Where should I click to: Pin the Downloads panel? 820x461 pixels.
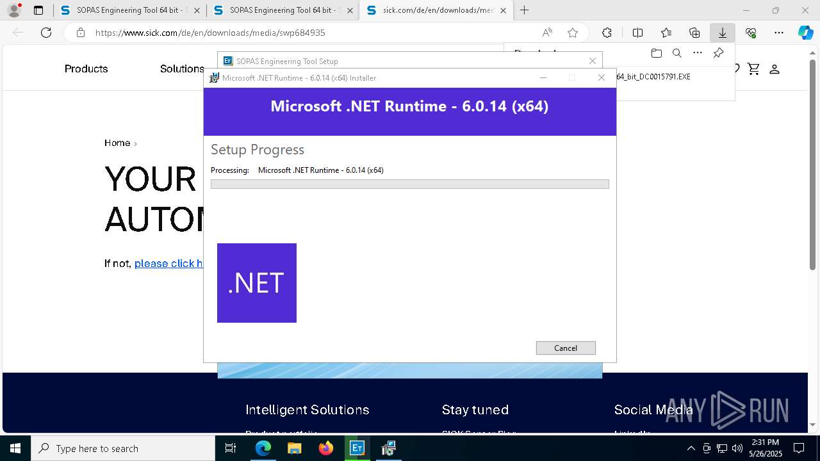click(718, 53)
